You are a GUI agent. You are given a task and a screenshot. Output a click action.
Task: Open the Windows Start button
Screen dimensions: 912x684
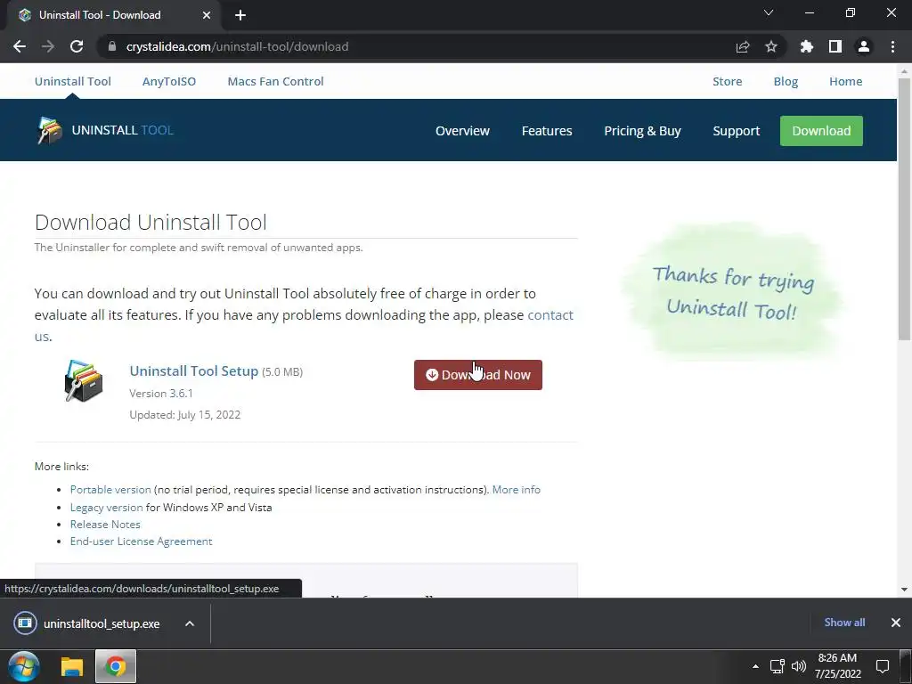[x=23, y=666]
